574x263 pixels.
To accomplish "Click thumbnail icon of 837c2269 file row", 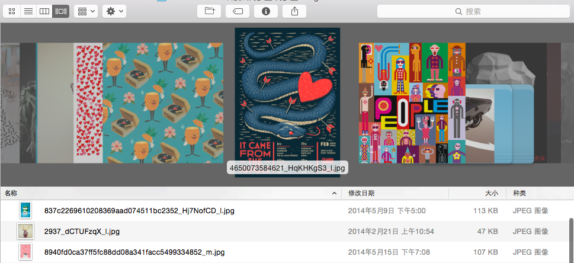I will [x=25, y=210].
